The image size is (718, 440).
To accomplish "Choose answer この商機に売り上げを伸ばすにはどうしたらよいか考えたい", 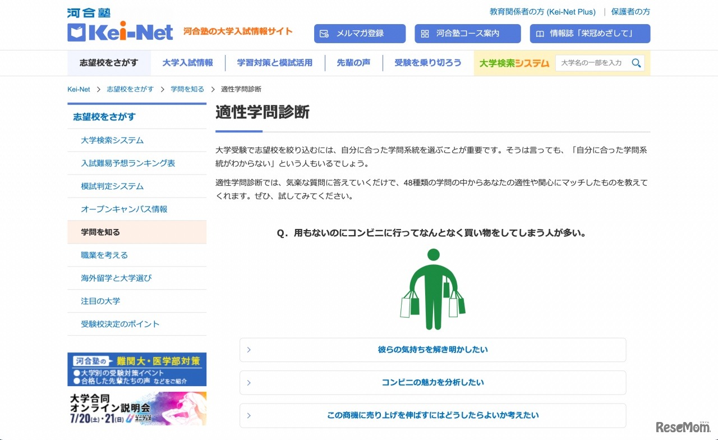I will point(432,415).
